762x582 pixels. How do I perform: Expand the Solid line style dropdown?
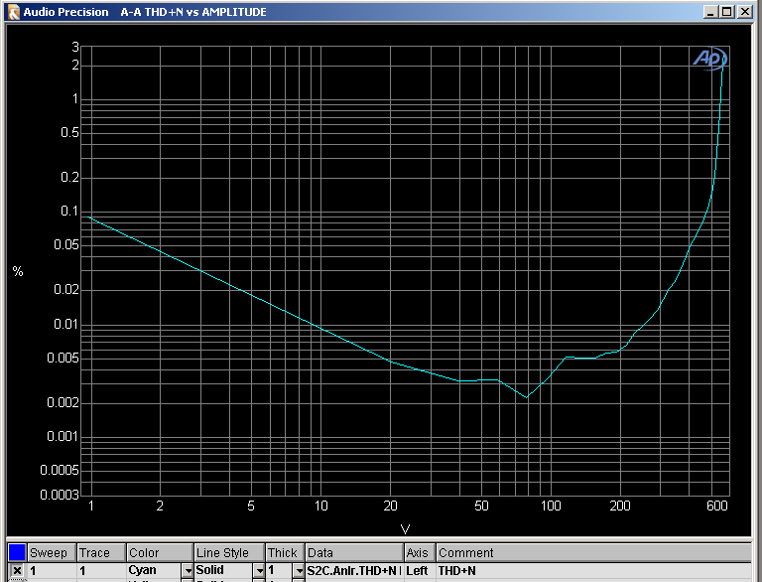point(257,571)
